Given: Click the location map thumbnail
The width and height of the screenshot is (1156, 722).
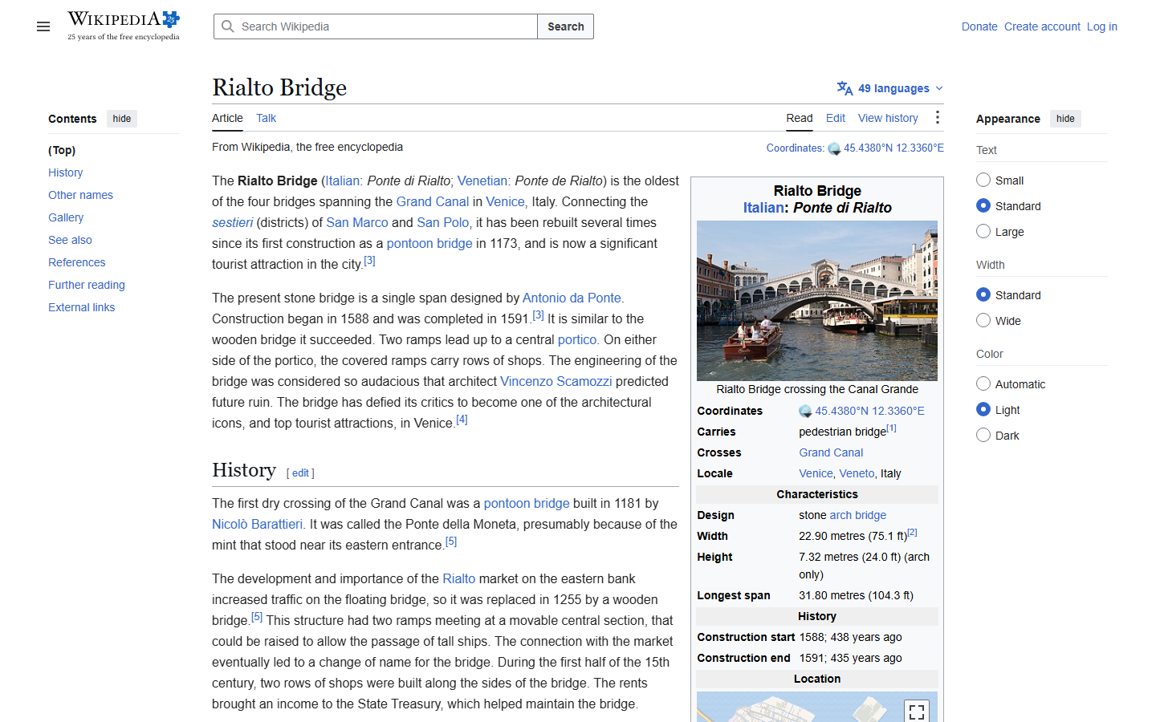Looking at the screenshot, I should pos(817,707).
